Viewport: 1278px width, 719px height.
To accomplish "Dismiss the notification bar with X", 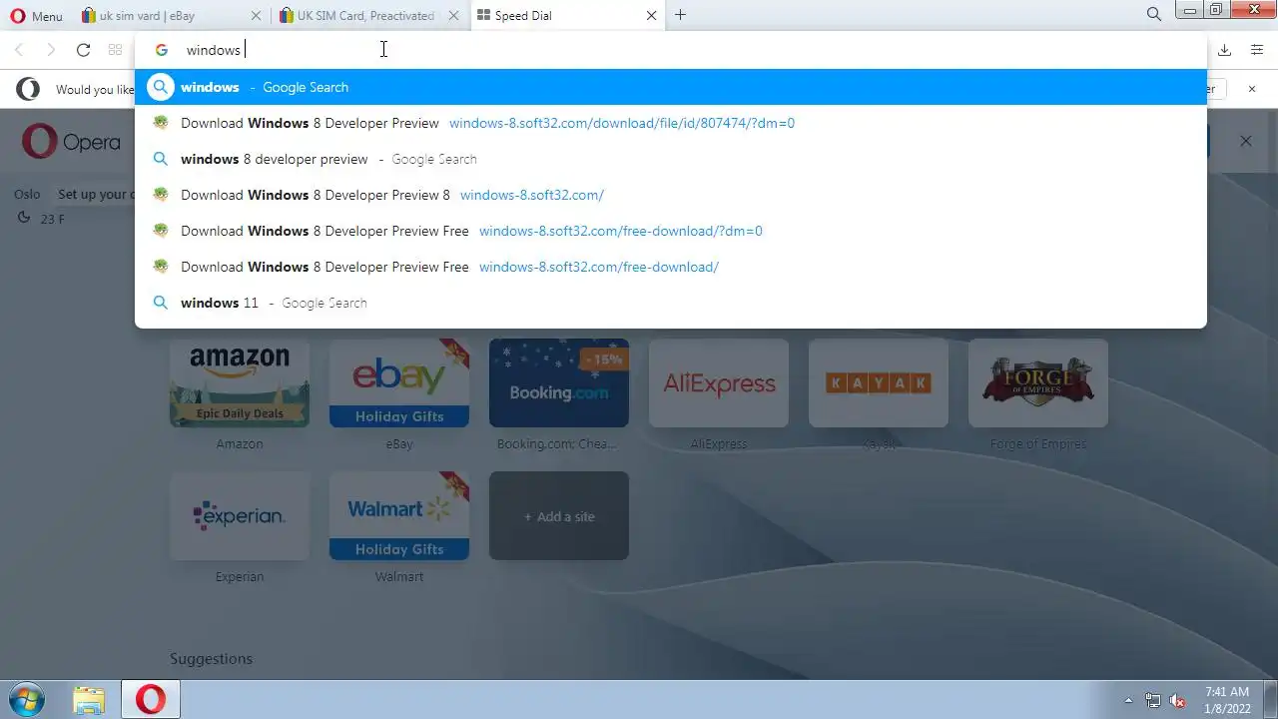I will click(1252, 89).
